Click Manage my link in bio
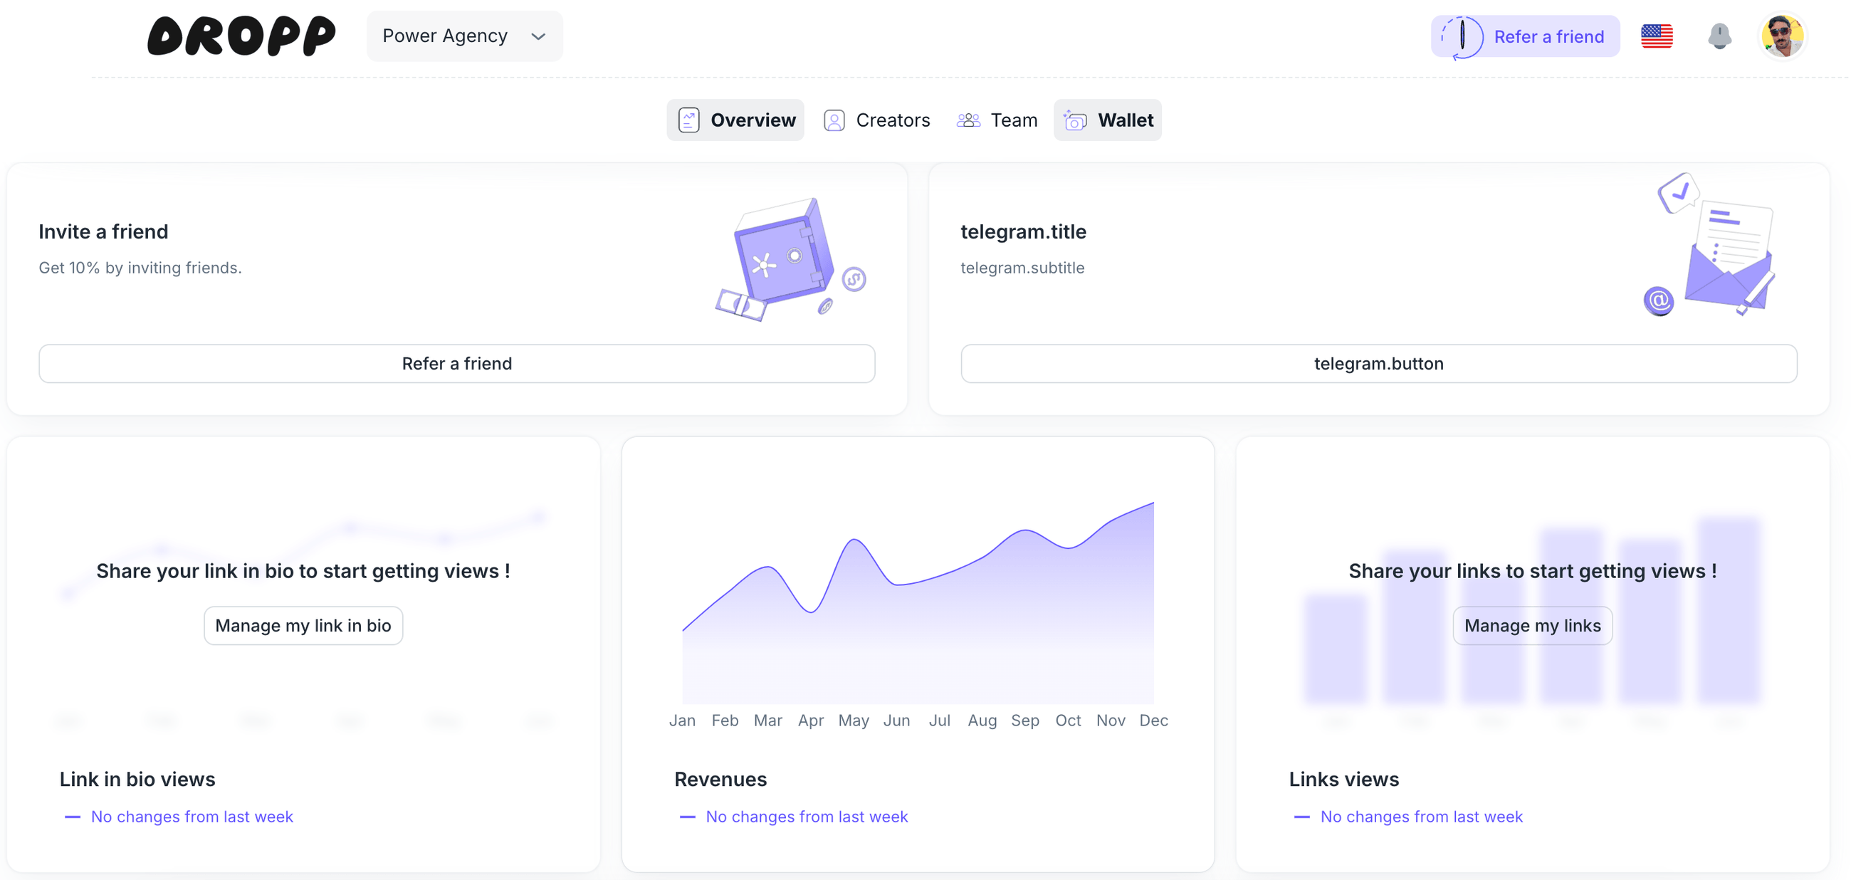1851x880 pixels. pyautogui.click(x=303, y=626)
